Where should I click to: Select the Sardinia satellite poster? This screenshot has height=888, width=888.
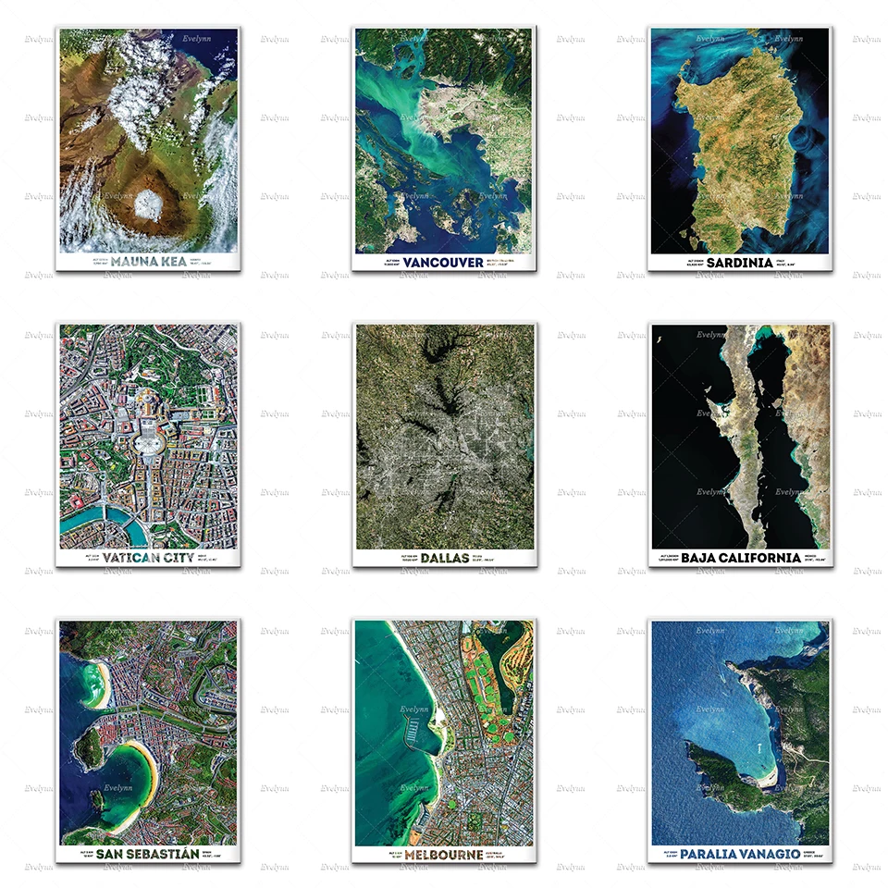740,148
